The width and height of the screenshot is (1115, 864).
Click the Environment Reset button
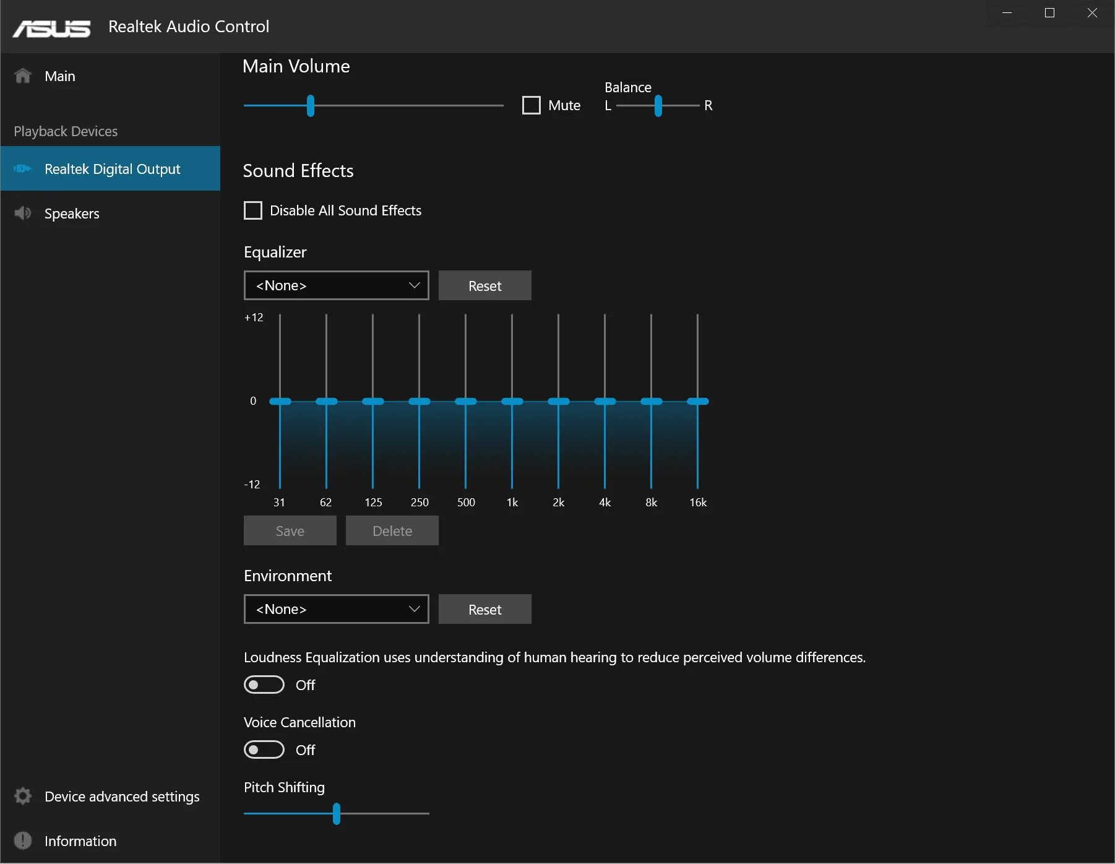coord(485,609)
